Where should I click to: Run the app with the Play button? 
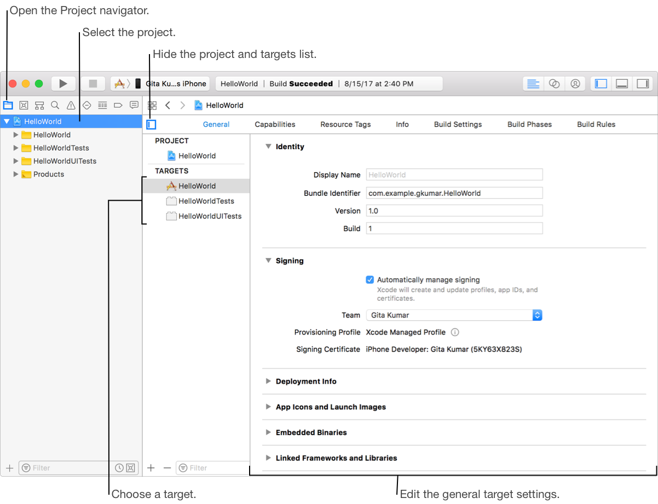pos(64,84)
